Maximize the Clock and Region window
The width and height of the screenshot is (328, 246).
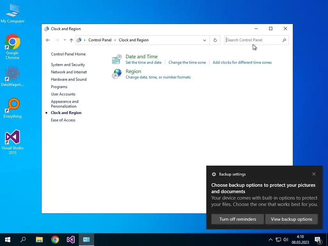point(271,29)
